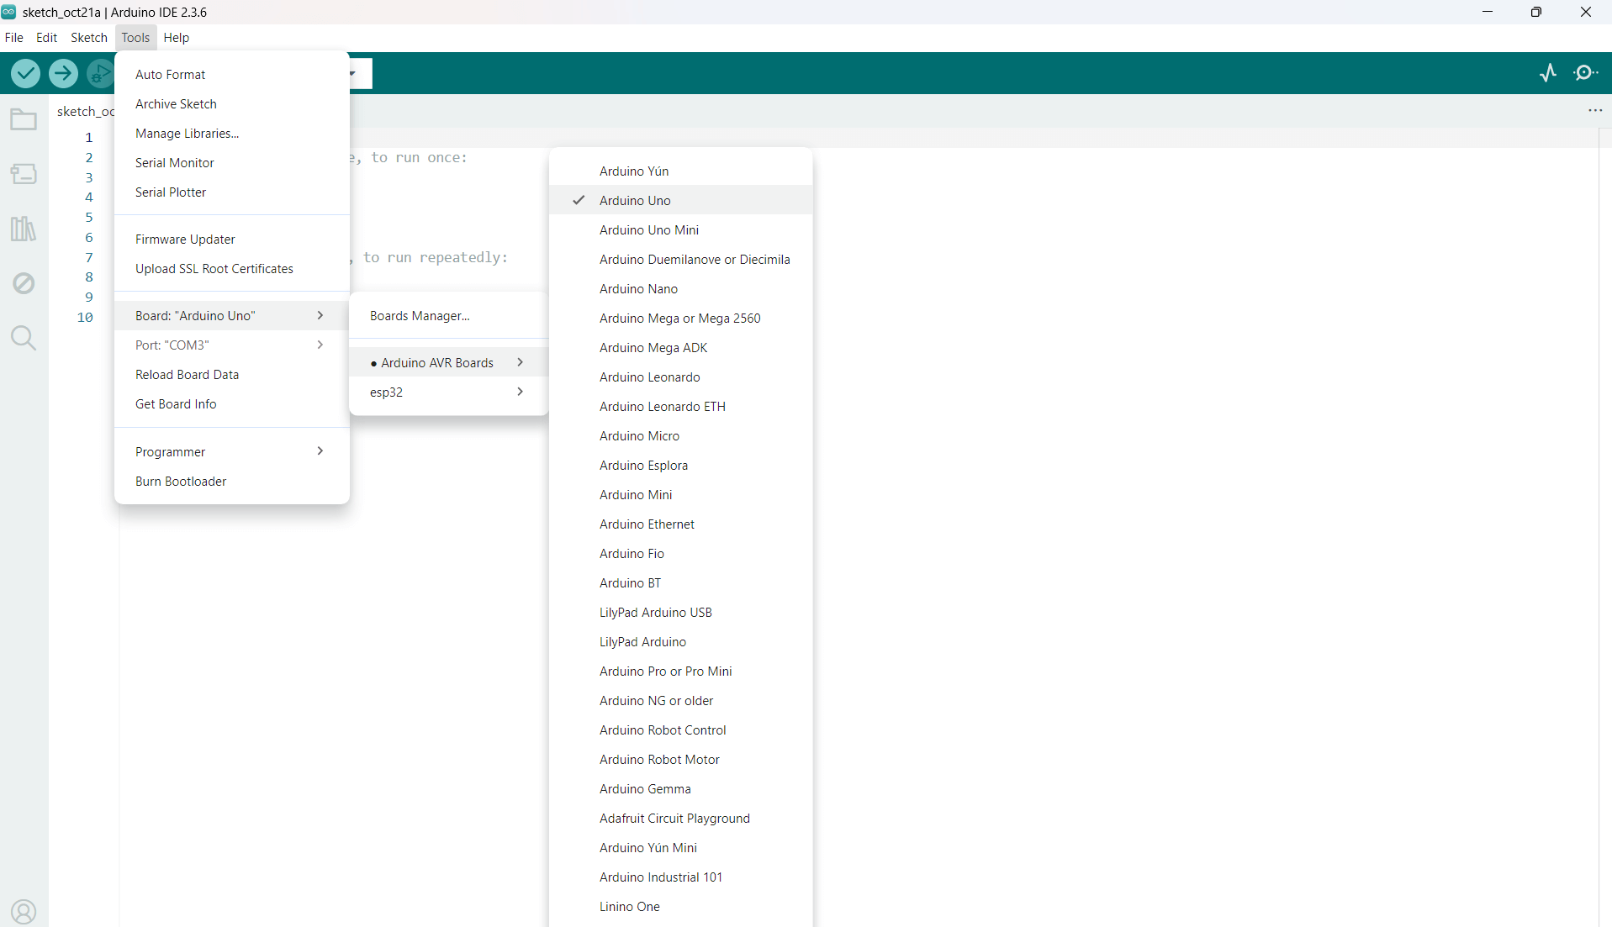1612x927 pixels.
Task: Click the Verify checkmark icon
Action: coord(26,73)
